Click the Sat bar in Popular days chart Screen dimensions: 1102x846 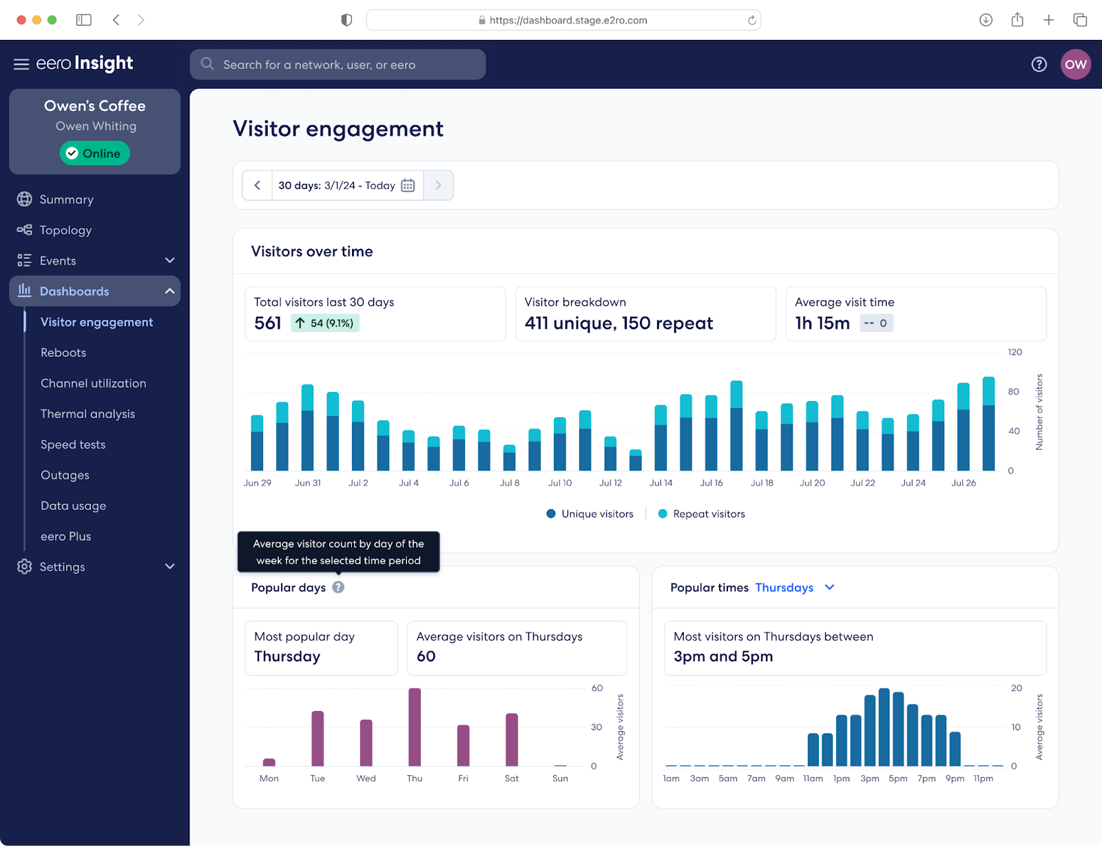point(512,739)
